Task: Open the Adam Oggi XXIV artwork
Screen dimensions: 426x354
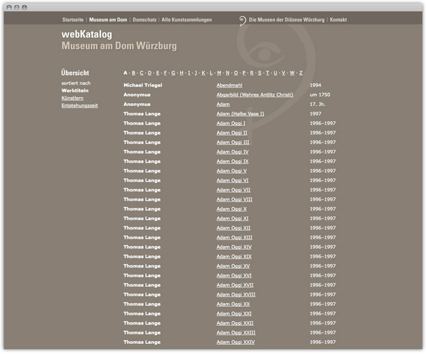Action: (236, 342)
